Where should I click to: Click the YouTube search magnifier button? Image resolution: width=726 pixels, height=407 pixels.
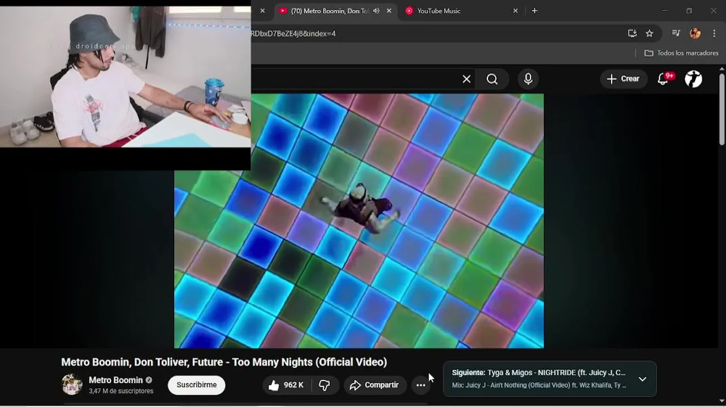492,79
